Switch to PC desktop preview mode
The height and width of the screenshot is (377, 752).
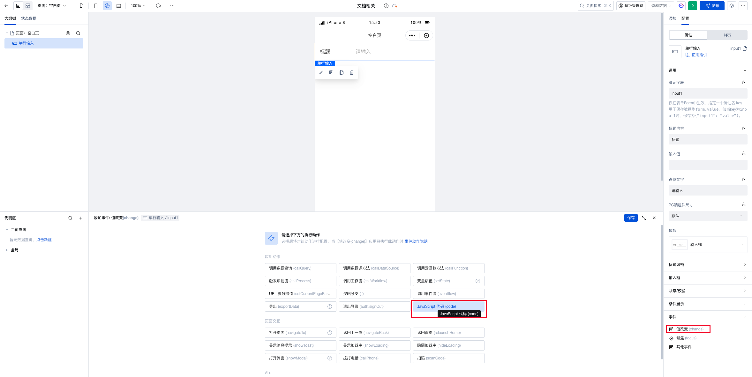119,6
